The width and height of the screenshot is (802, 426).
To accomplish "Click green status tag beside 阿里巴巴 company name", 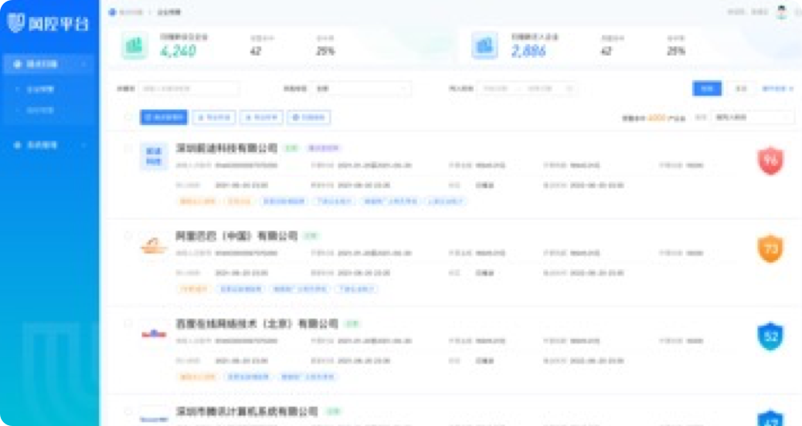I will pos(311,236).
